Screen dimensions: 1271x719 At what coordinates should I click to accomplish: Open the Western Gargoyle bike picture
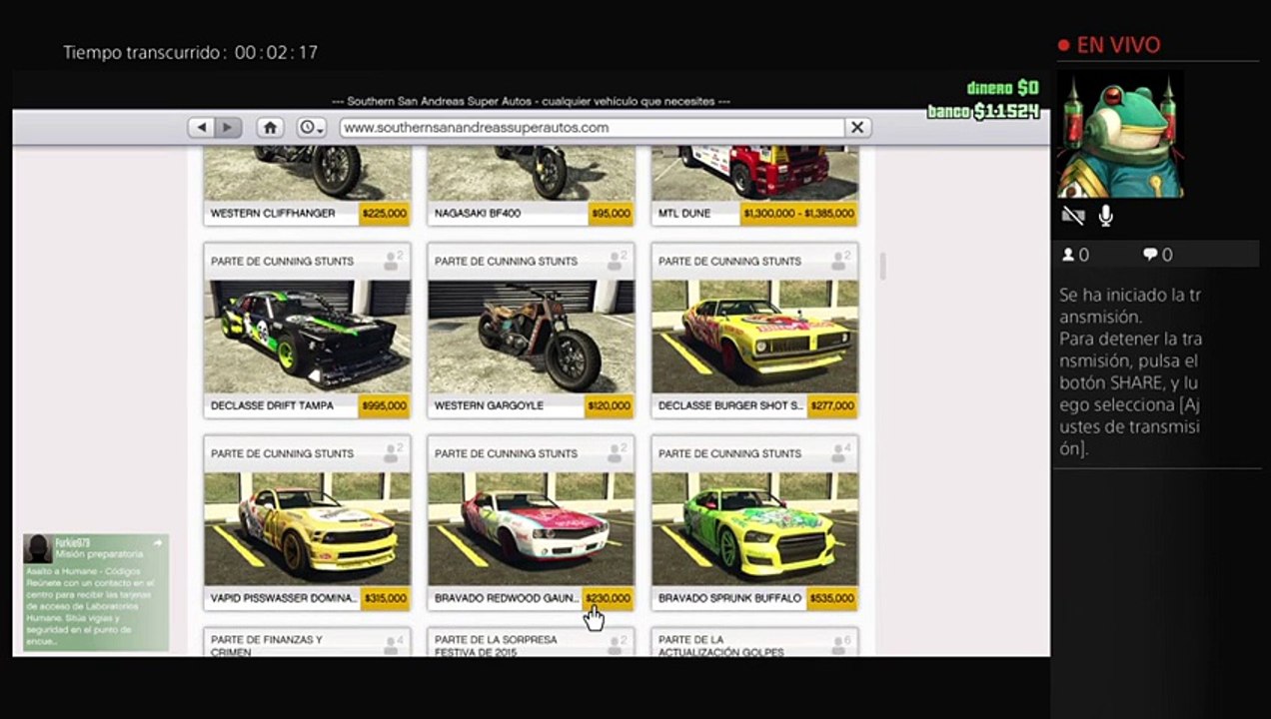pyautogui.click(x=531, y=337)
